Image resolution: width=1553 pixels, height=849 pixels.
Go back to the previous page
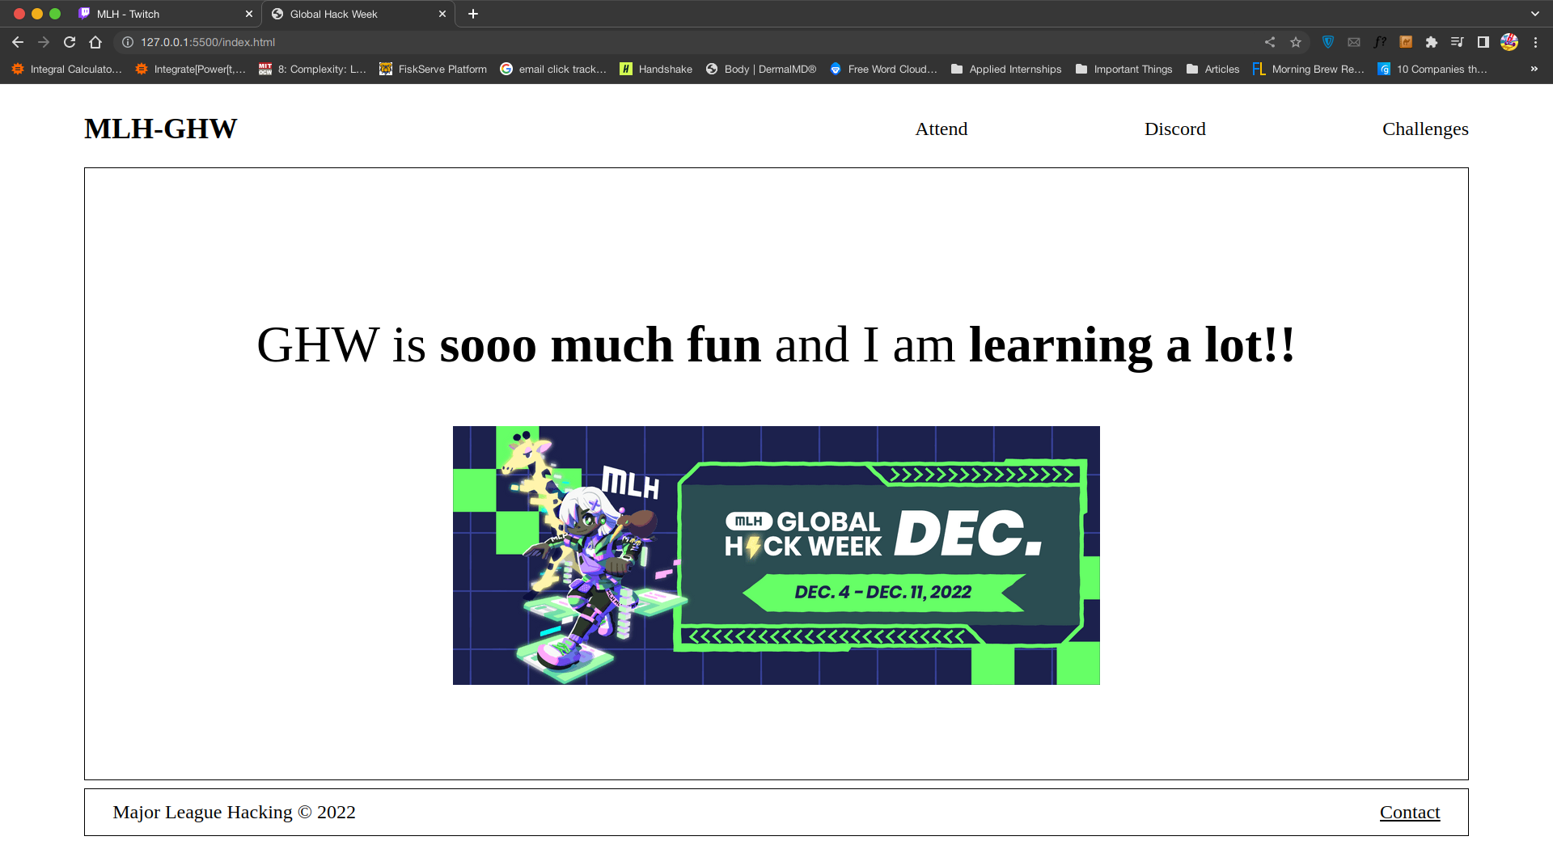pos(18,42)
